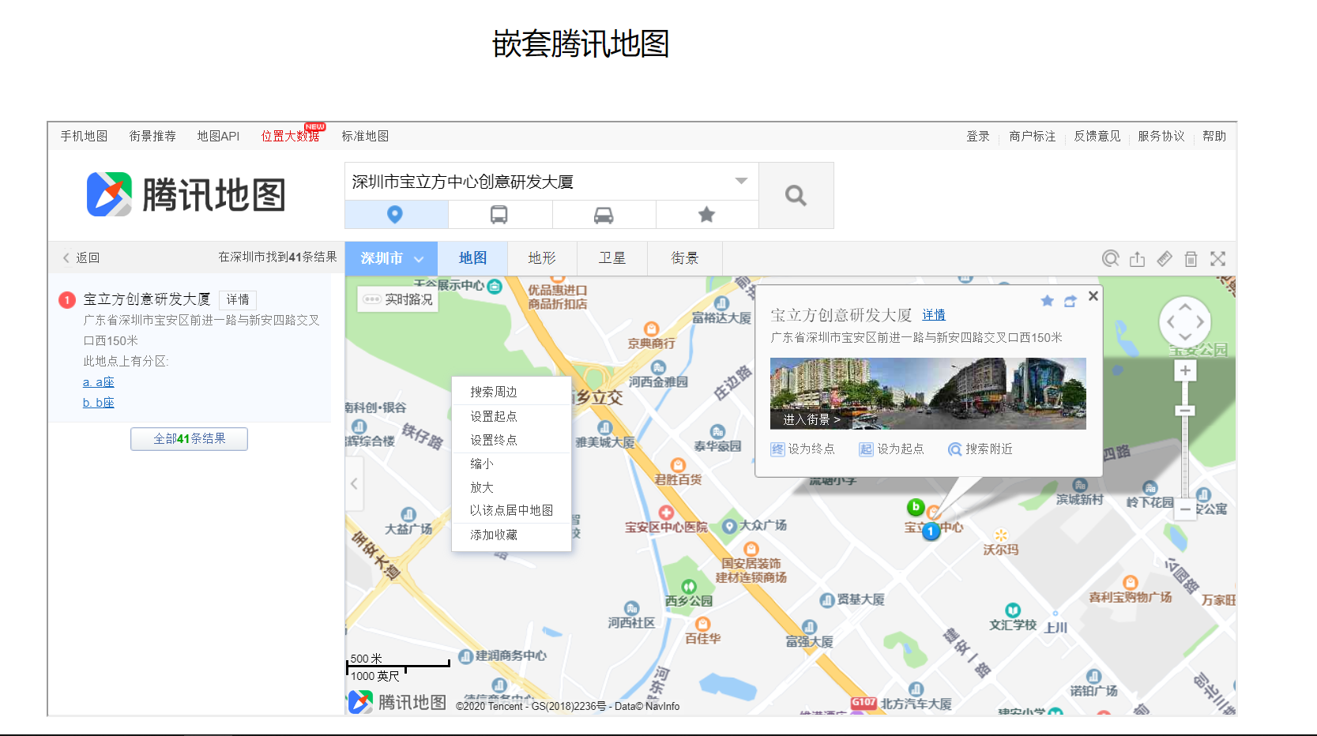Click the search magnifier button
The height and width of the screenshot is (736, 1317).
click(x=796, y=195)
